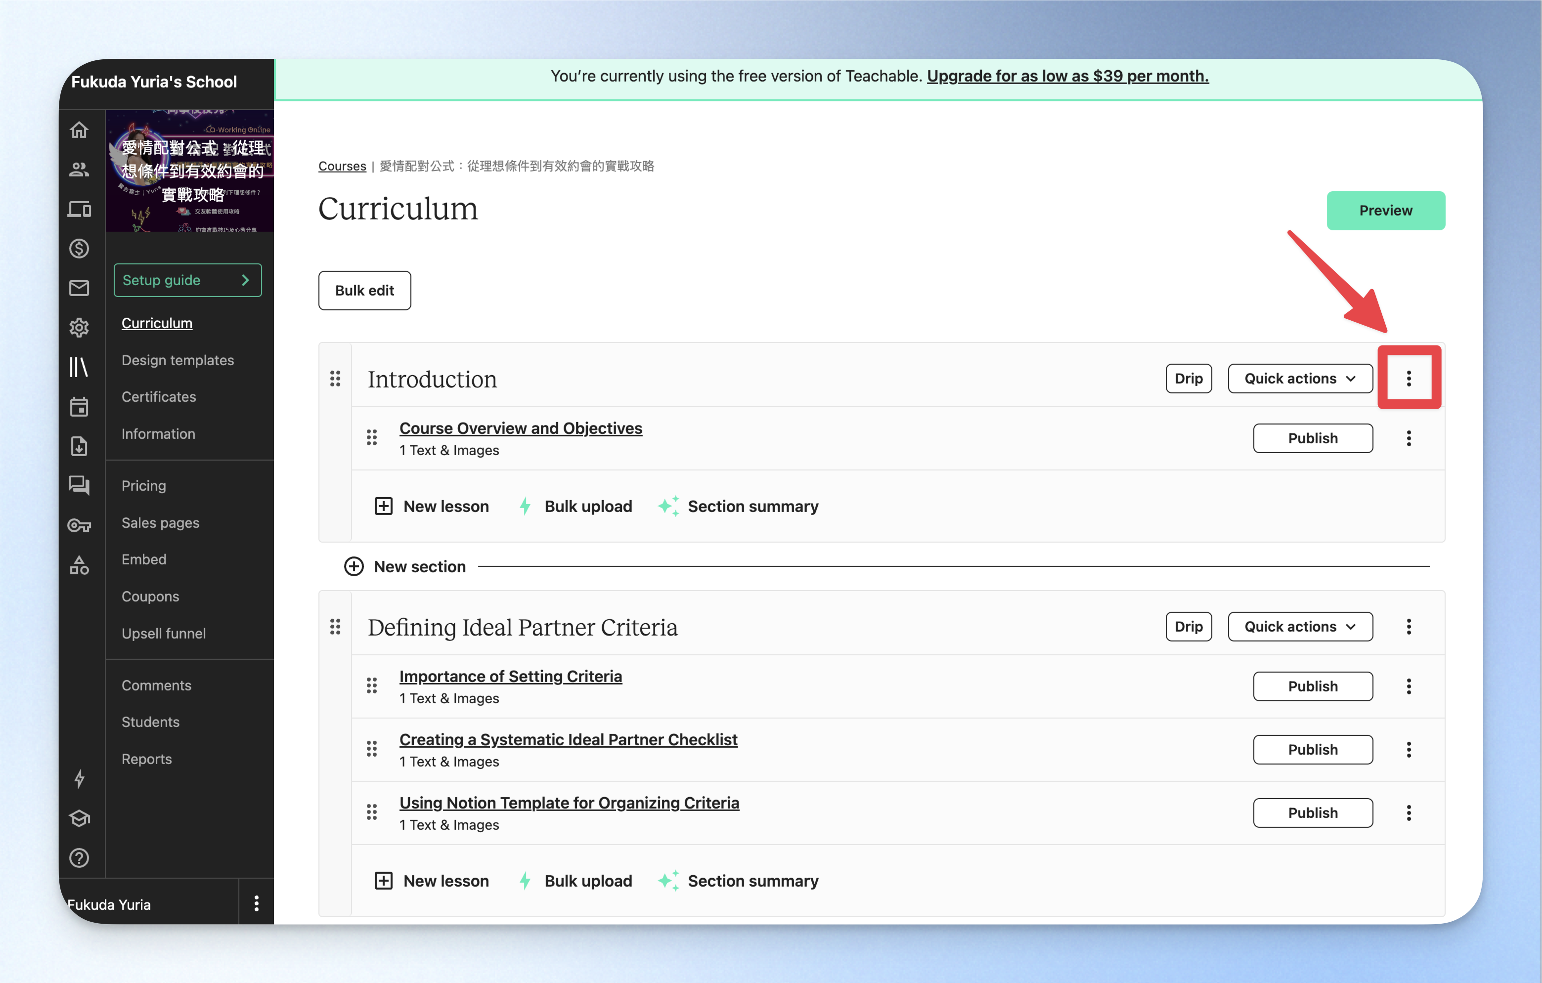Image resolution: width=1542 pixels, height=983 pixels.
Task: Open the help question mark icon
Action: (x=79, y=857)
